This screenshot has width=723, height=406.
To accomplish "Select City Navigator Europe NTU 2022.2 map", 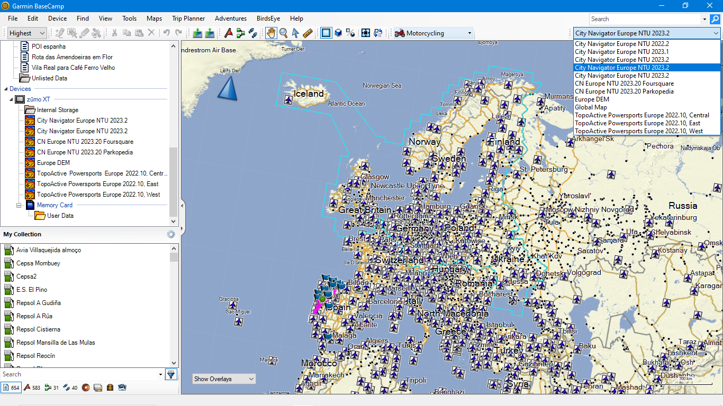I will 647,44.
